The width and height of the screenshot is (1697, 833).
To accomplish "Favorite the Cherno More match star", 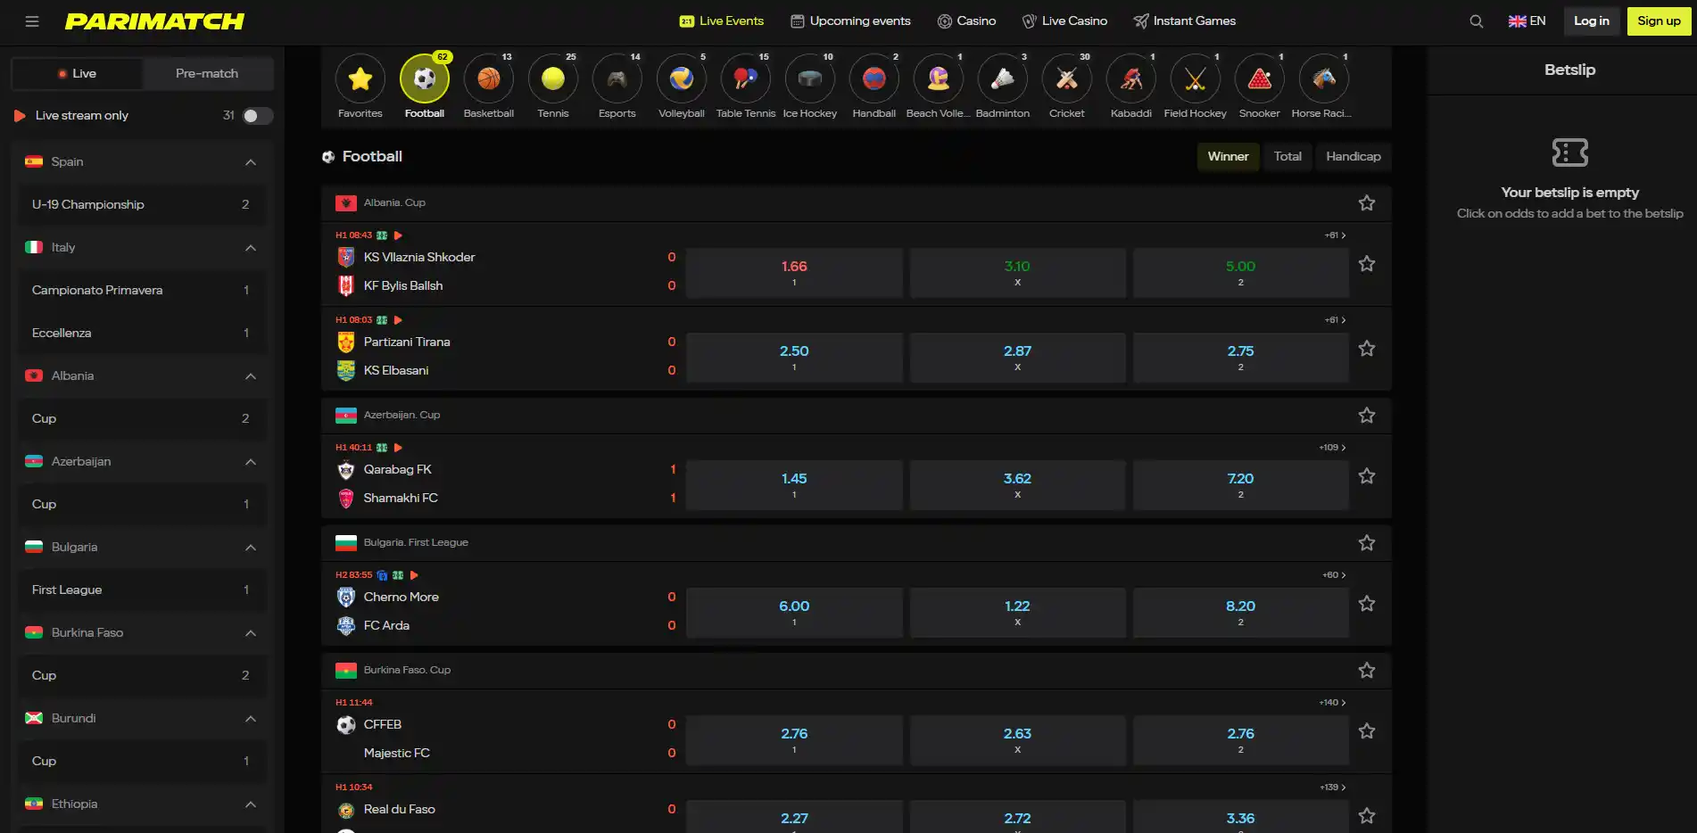I will coord(1366,604).
